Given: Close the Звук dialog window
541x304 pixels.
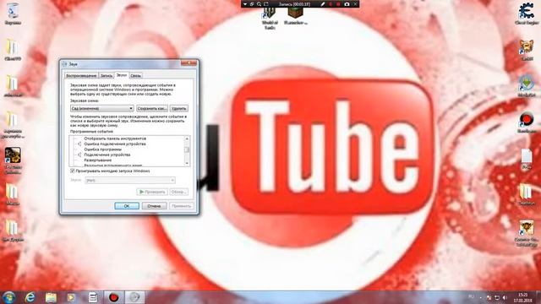Looking at the screenshot, I should point(189,63).
